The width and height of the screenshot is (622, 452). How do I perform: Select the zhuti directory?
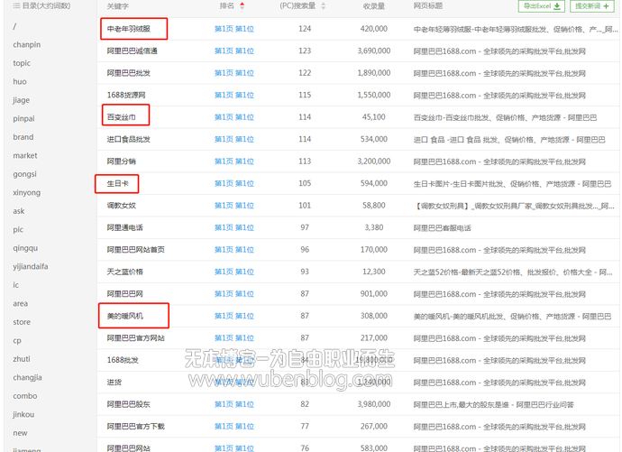[22, 359]
